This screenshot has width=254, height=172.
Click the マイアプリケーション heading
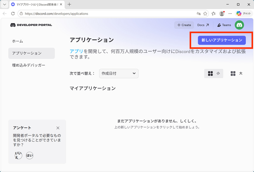pyautogui.click(x=93, y=88)
